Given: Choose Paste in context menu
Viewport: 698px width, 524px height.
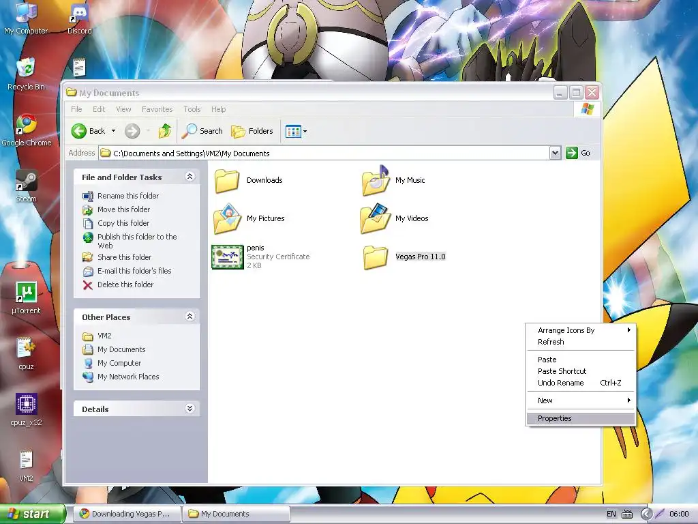Looking at the screenshot, I should point(581,360).
